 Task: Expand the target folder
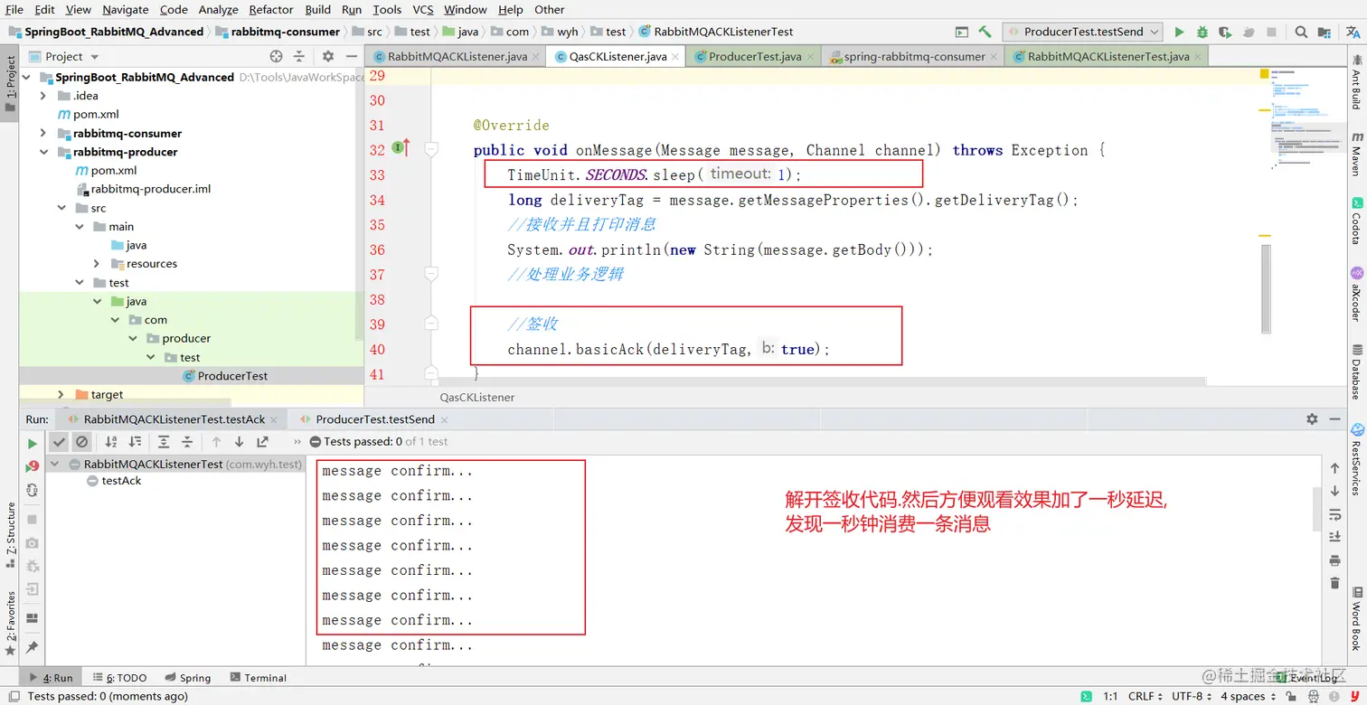(61, 395)
